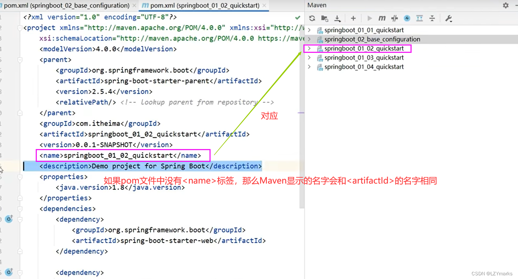Click description Demo project for Spring Boot

pos(151,166)
